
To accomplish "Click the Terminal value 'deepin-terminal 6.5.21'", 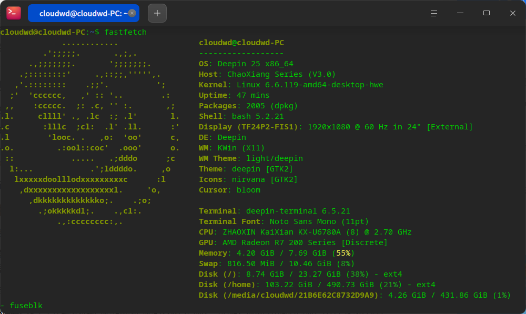I will 298,211.
